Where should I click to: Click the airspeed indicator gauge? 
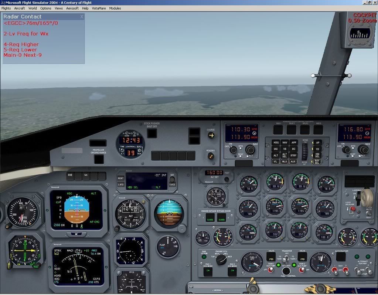click(x=23, y=212)
